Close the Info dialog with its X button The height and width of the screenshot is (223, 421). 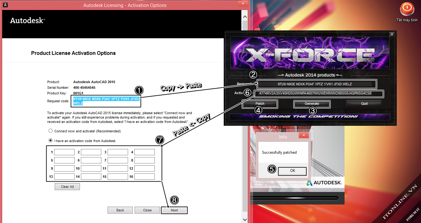[304, 136]
